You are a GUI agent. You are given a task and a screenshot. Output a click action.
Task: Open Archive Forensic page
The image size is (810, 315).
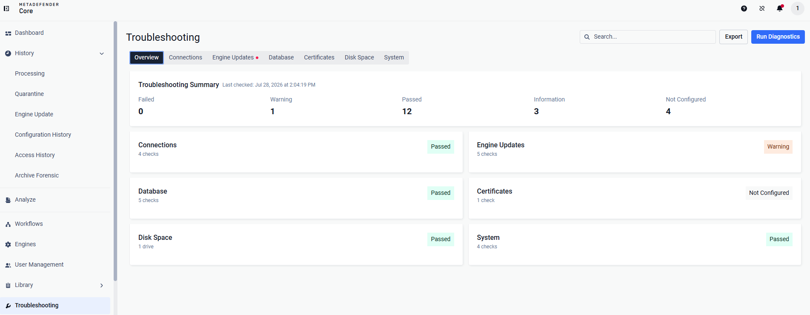(x=37, y=176)
